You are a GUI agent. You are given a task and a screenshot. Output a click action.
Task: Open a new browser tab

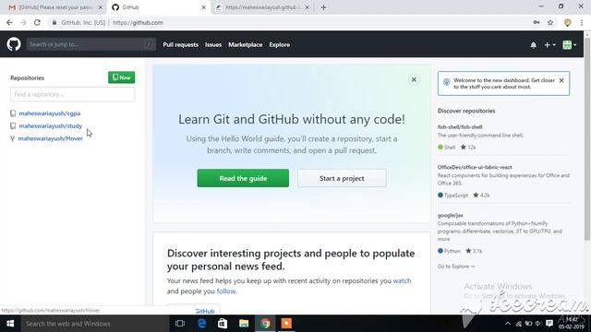tap(323, 7)
